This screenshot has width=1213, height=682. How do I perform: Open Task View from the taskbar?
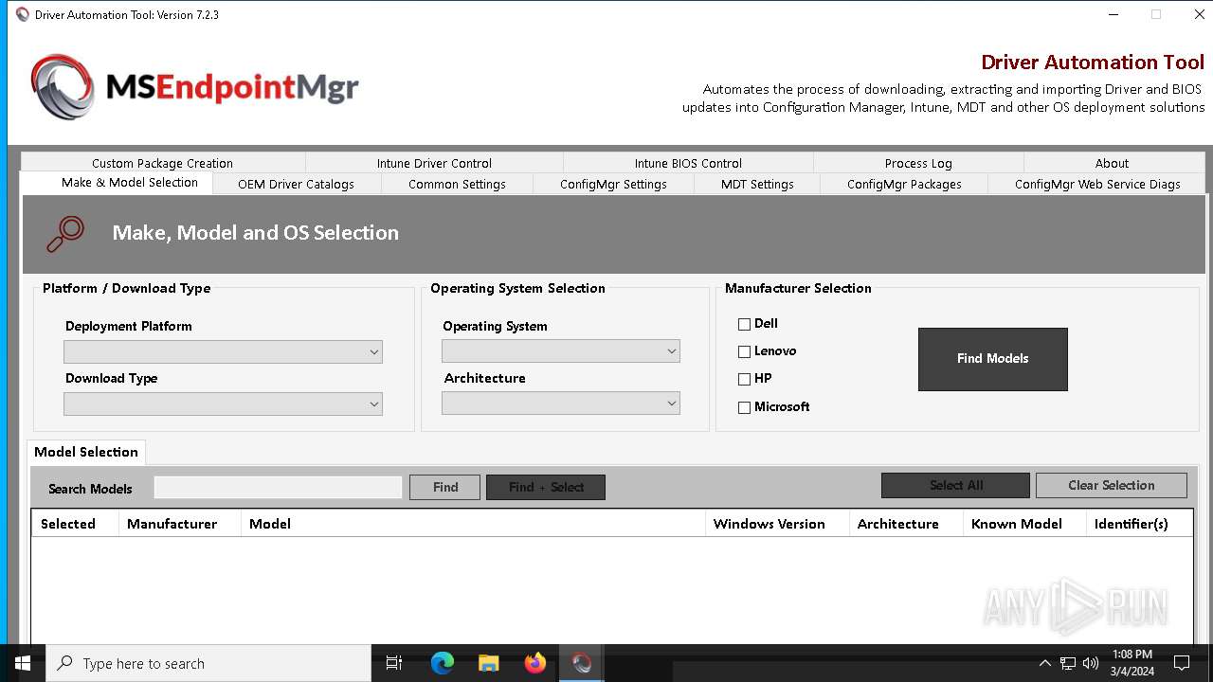tap(394, 663)
